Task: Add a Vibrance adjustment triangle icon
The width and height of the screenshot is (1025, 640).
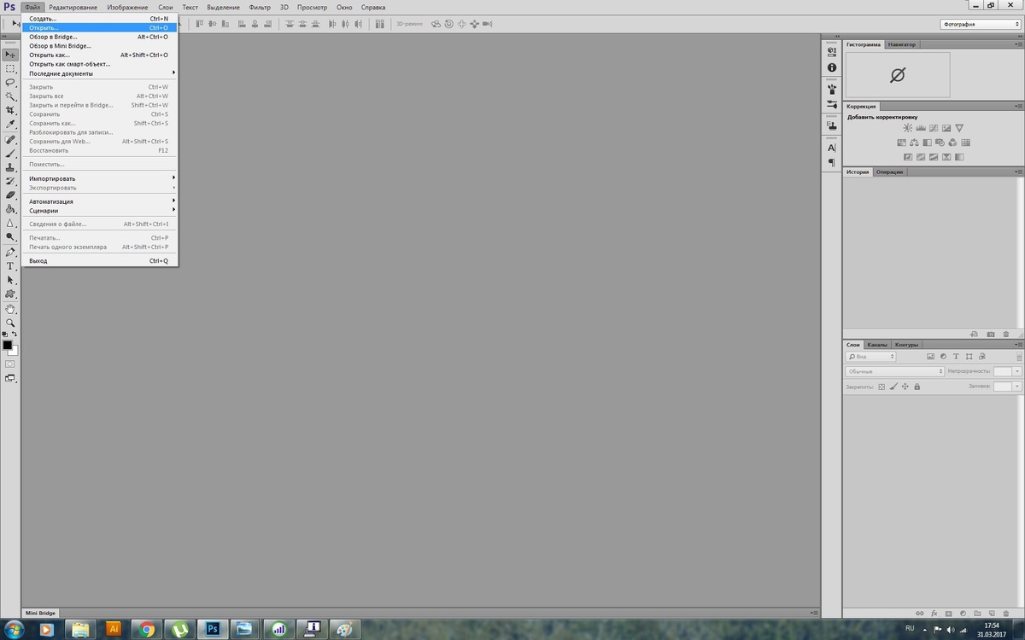Action: tap(959, 128)
